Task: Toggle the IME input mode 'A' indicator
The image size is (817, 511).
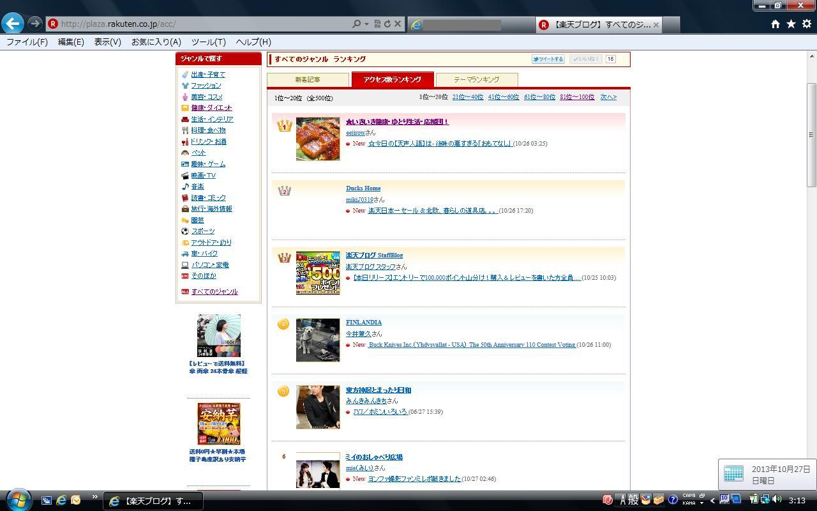Action: (x=623, y=500)
